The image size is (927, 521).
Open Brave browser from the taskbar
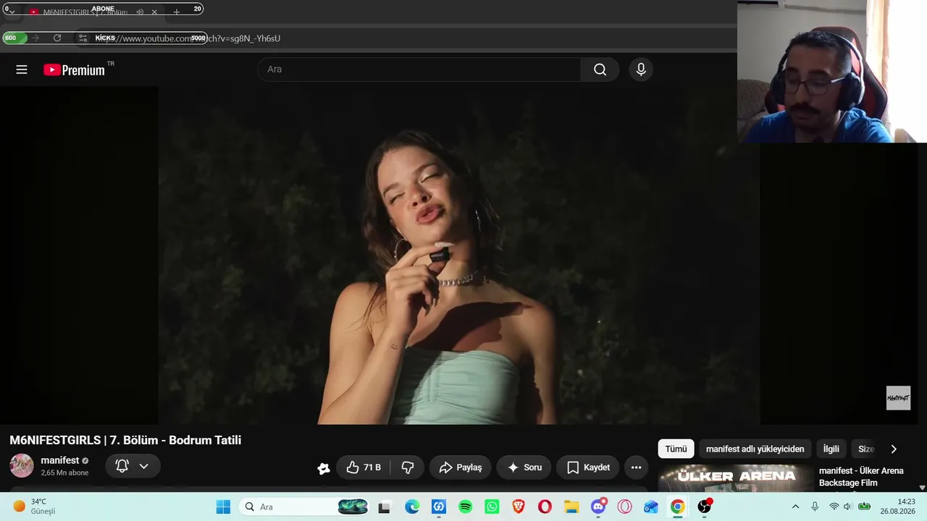(x=519, y=507)
